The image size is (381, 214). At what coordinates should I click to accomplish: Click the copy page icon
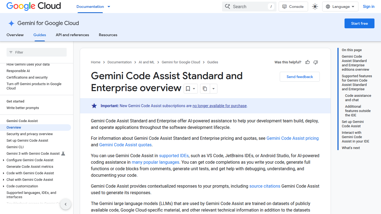(x=205, y=89)
